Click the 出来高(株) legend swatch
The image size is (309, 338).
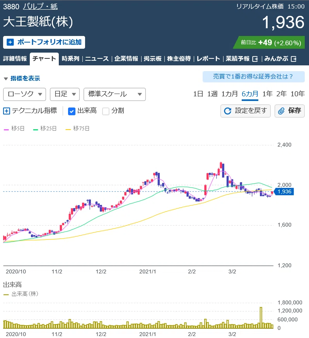click(6, 295)
